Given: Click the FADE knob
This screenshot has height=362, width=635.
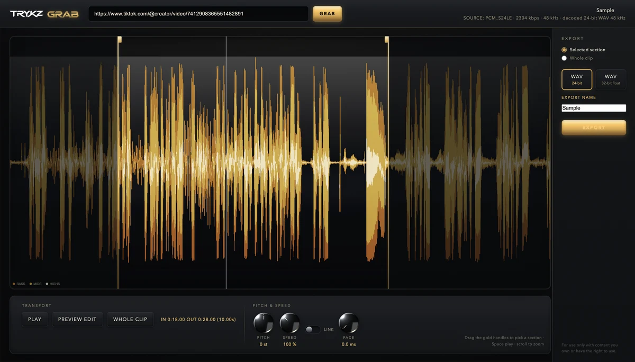Looking at the screenshot, I should [x=349, y=323].
